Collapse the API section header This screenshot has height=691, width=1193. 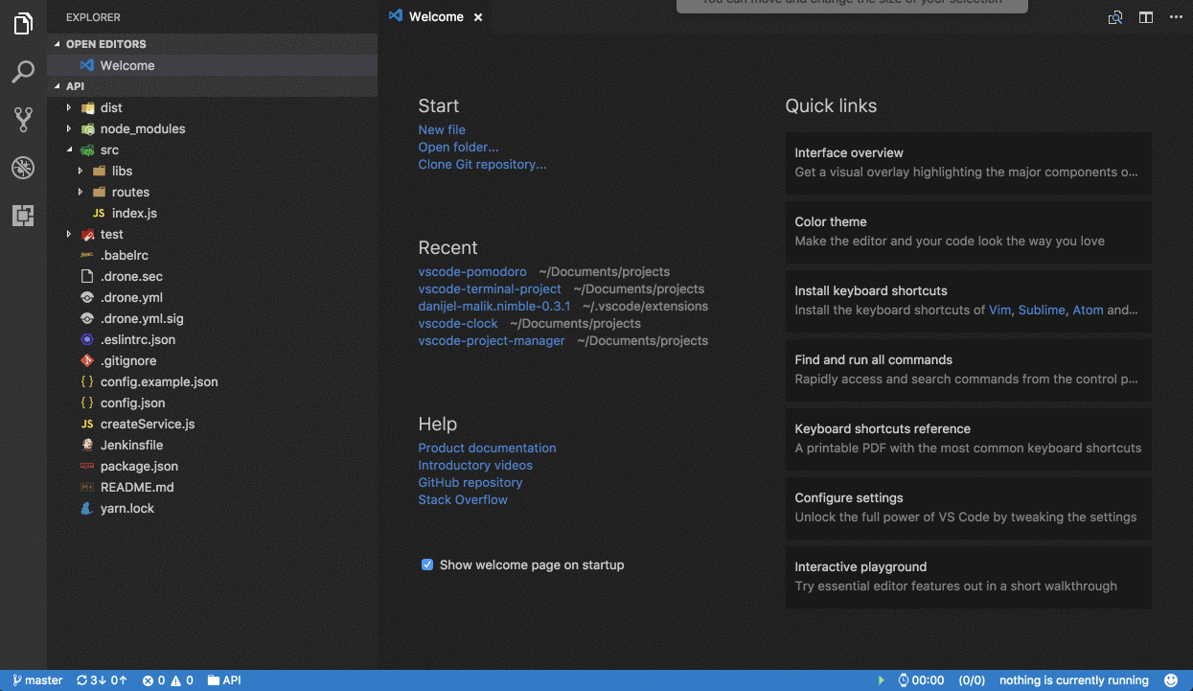pos(213,86)
